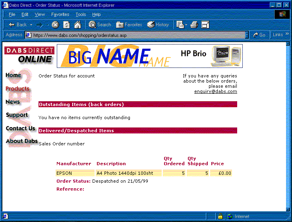Open the Edit menu

tap(25, 14)
